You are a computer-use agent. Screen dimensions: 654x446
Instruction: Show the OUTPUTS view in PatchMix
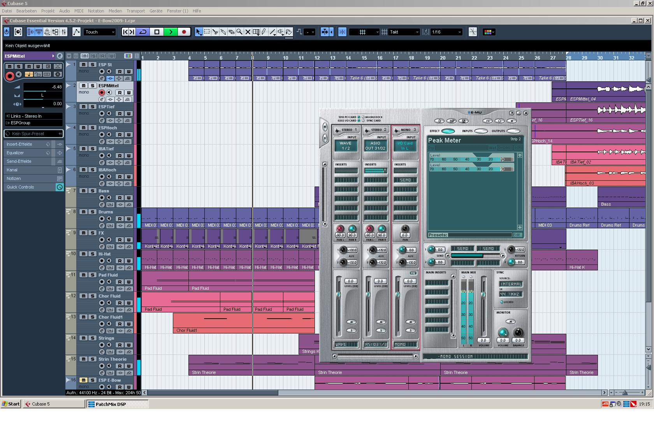513,131
